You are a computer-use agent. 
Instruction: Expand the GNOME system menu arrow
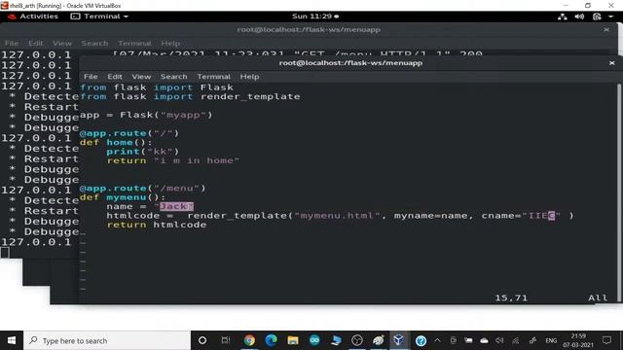coord(610,17)
